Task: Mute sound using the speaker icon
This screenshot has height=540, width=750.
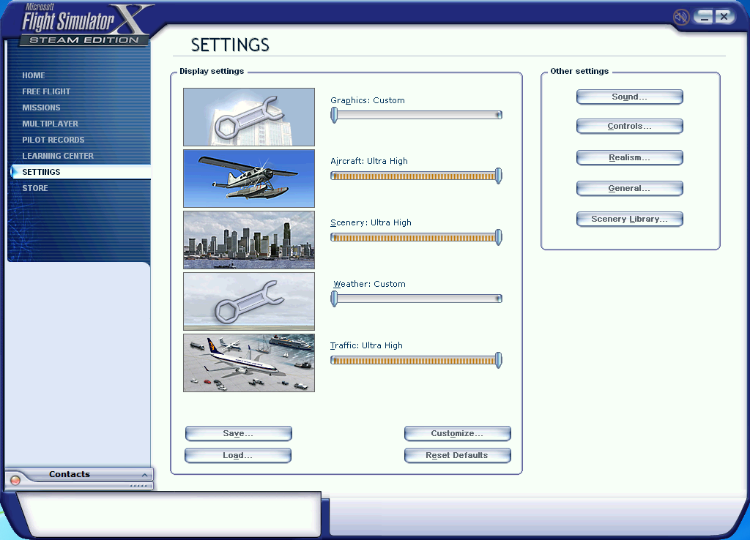Action: point(680,15)
